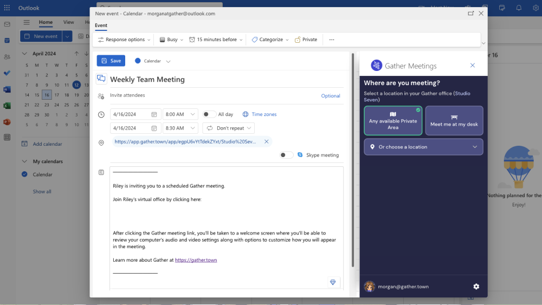This screenshot has width=542, height=305.
Task: Click Show all calendars link
Action: [42, 191]
